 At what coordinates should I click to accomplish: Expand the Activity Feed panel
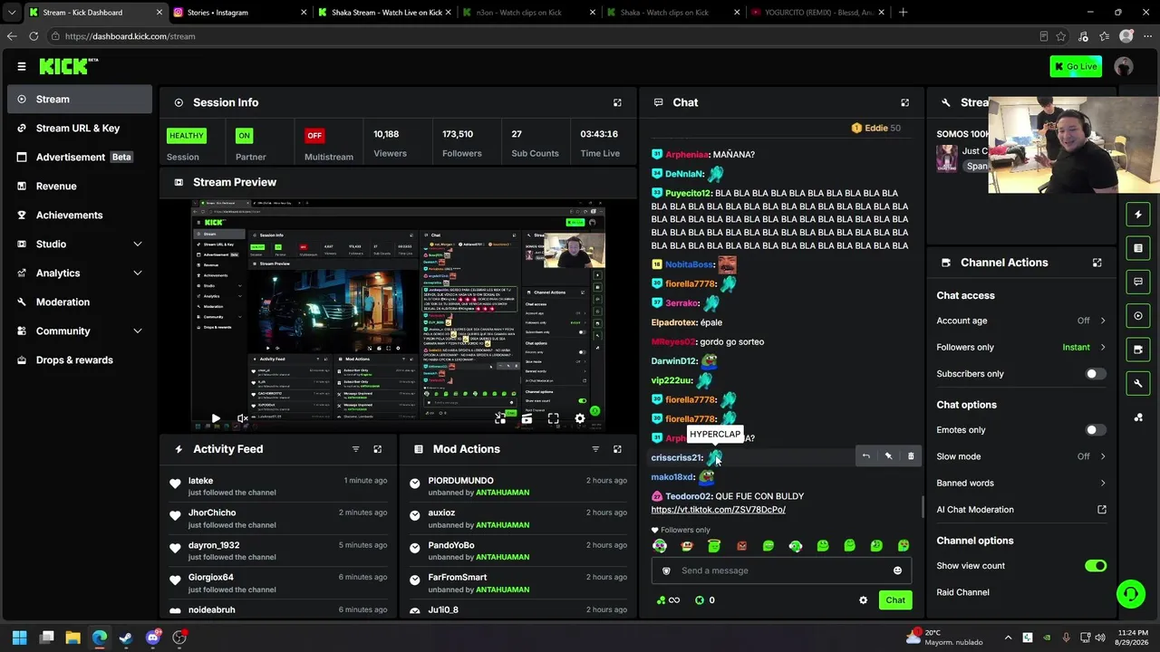click(378, 449)
